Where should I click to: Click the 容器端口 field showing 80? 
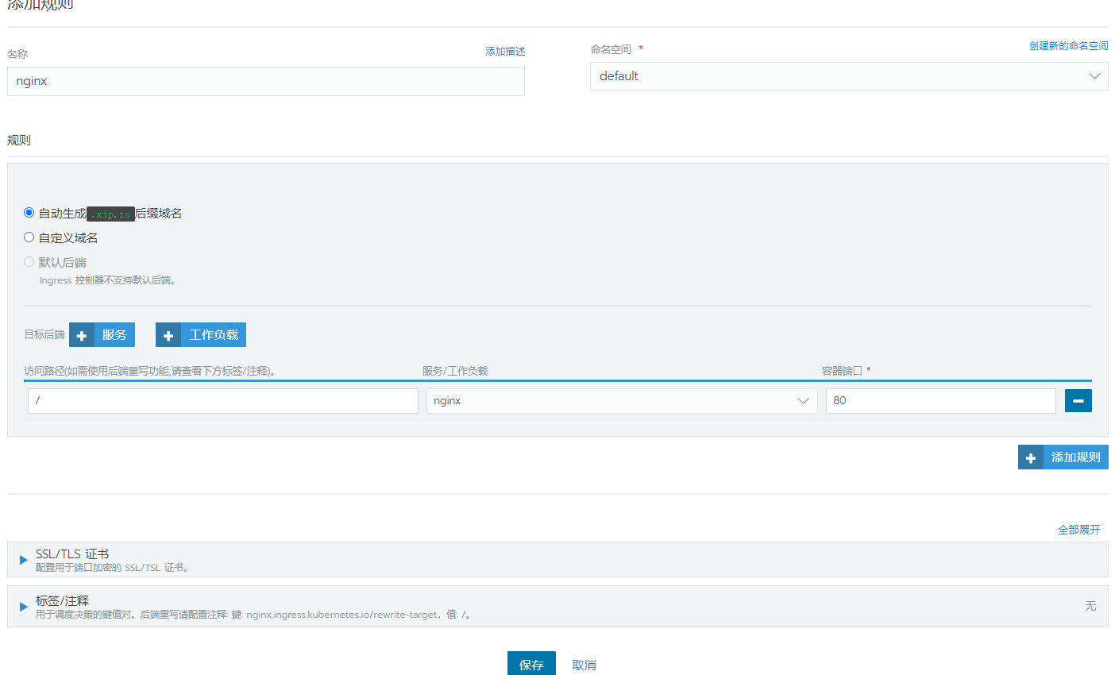(941, 401)
